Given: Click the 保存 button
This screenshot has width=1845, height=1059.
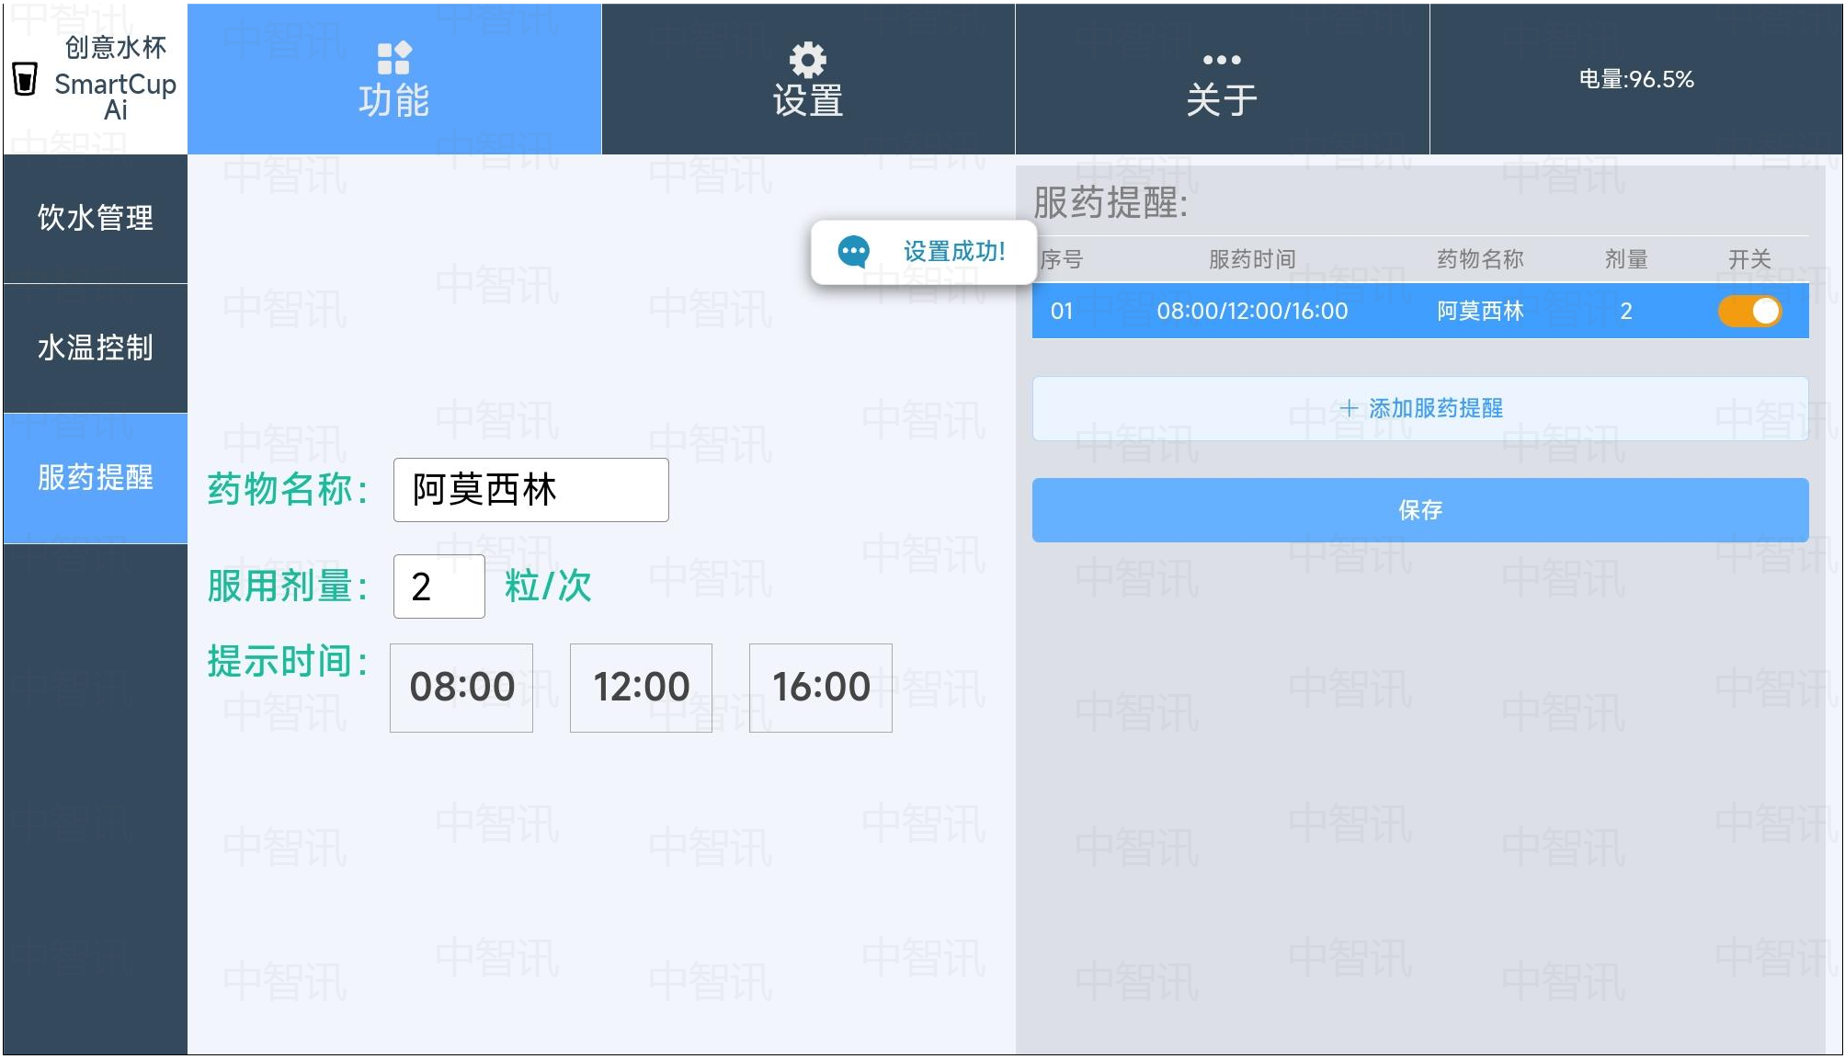Looking at the screenshot, I should [1420, 510].
